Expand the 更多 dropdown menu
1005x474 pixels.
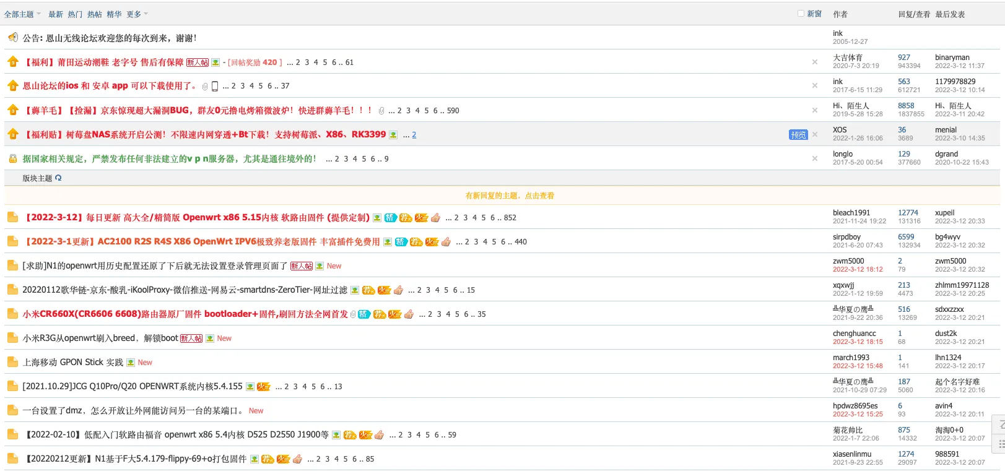point(137,14)
